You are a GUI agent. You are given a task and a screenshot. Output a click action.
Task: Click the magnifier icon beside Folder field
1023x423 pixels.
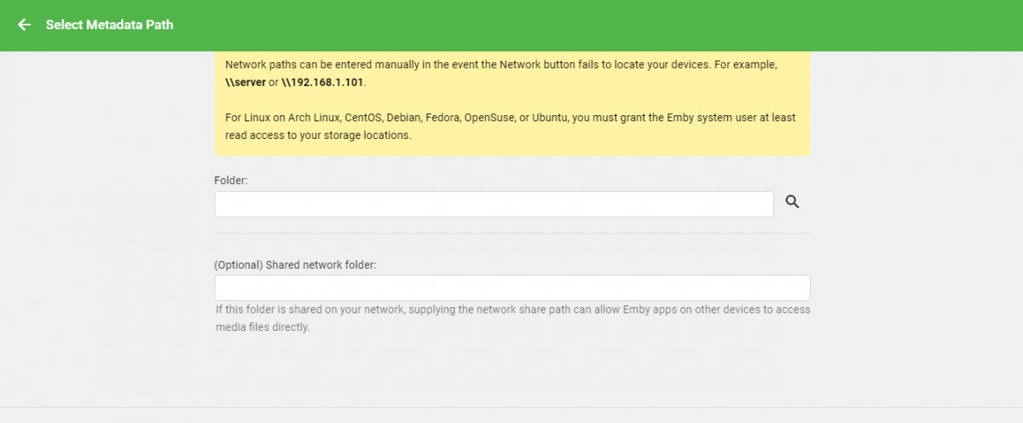click(792, 202)
